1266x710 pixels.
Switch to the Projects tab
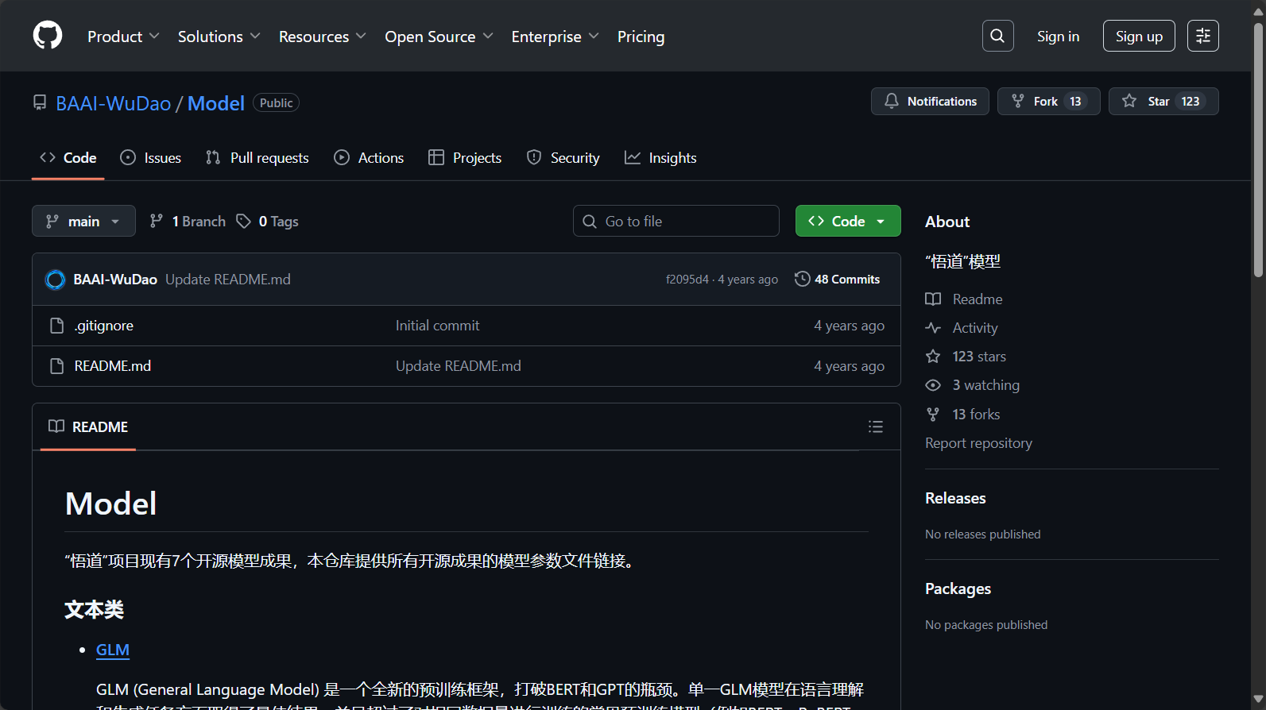(x=465, y=158)
